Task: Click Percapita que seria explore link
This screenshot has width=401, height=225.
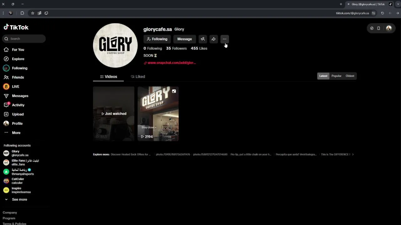Action: click(x=296, y=154)
